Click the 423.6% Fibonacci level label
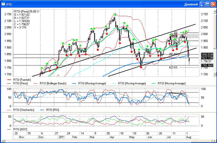The height and width of the screenshot is (143, 217). [173, 67]
